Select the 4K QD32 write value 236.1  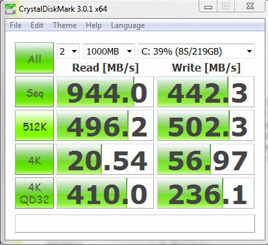click(x=206, y=193)
